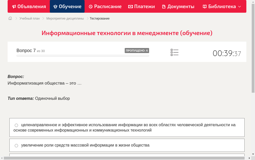Click the question progress bar
Image resolution: width=255 pixels, height=160 pixels.
point(83,56)
